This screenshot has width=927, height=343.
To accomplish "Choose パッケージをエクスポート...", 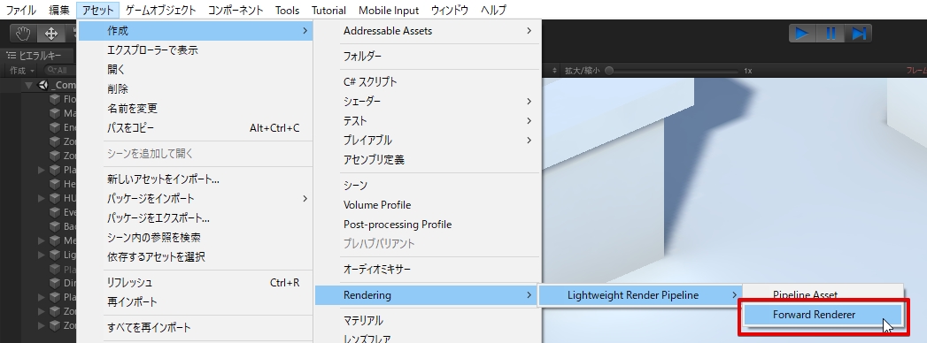I will pos(195,217).
